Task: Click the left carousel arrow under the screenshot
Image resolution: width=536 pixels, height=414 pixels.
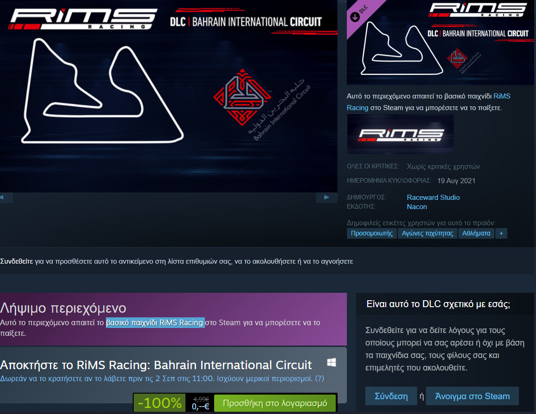Action: [6, 198]
